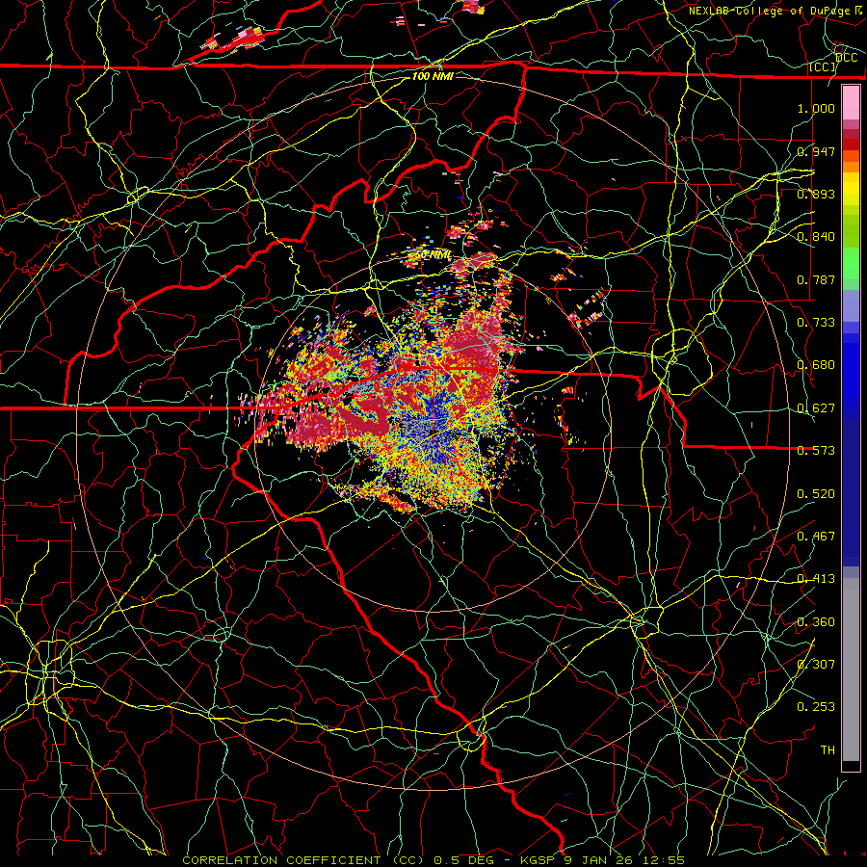
Task: Click the 0.467 legend value
Action: tap(816, 537)
